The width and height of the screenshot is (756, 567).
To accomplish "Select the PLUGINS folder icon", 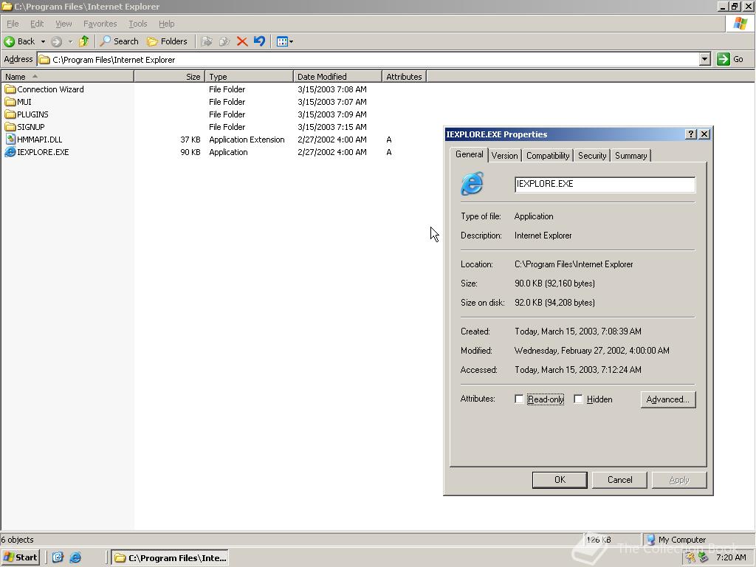I will pyautogui.click(x=10, y=114).
